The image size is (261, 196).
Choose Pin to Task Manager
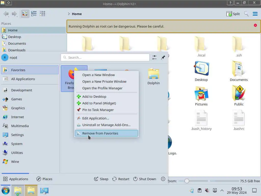click(x=107, y=110)
